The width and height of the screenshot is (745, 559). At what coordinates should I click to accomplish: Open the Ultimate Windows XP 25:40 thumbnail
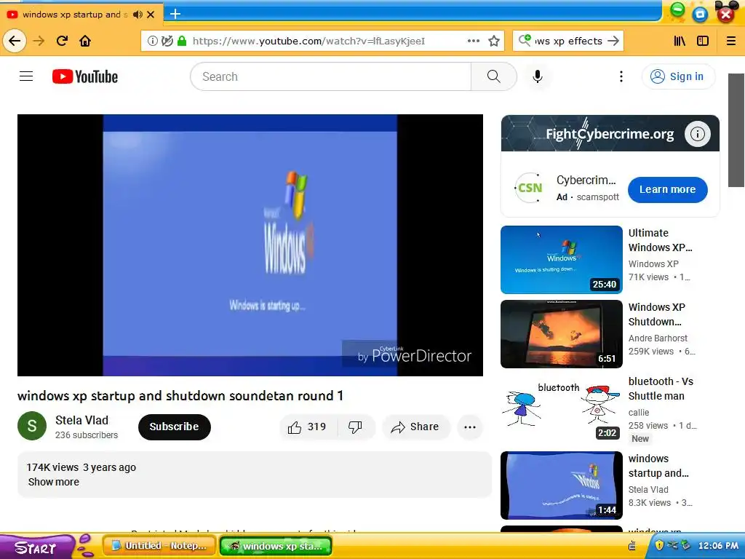(562, 260)
